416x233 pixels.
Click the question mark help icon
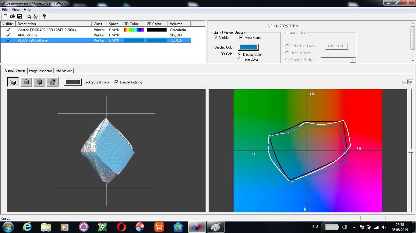44,16
